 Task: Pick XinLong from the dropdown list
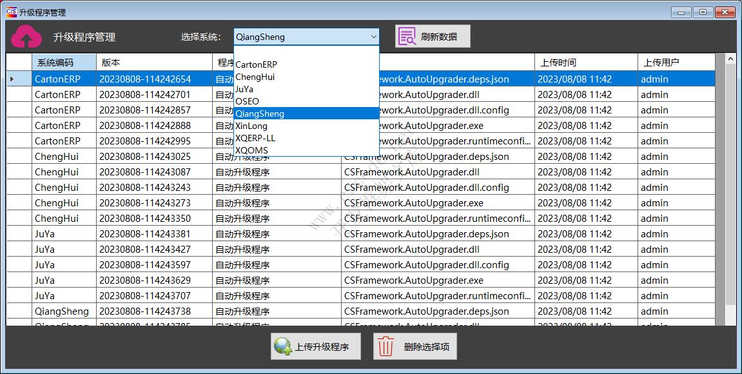251,126
